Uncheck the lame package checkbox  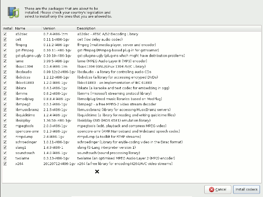pos(5,61)
